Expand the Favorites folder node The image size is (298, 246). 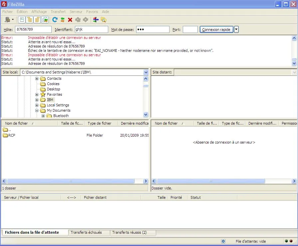tap(37, 94)
